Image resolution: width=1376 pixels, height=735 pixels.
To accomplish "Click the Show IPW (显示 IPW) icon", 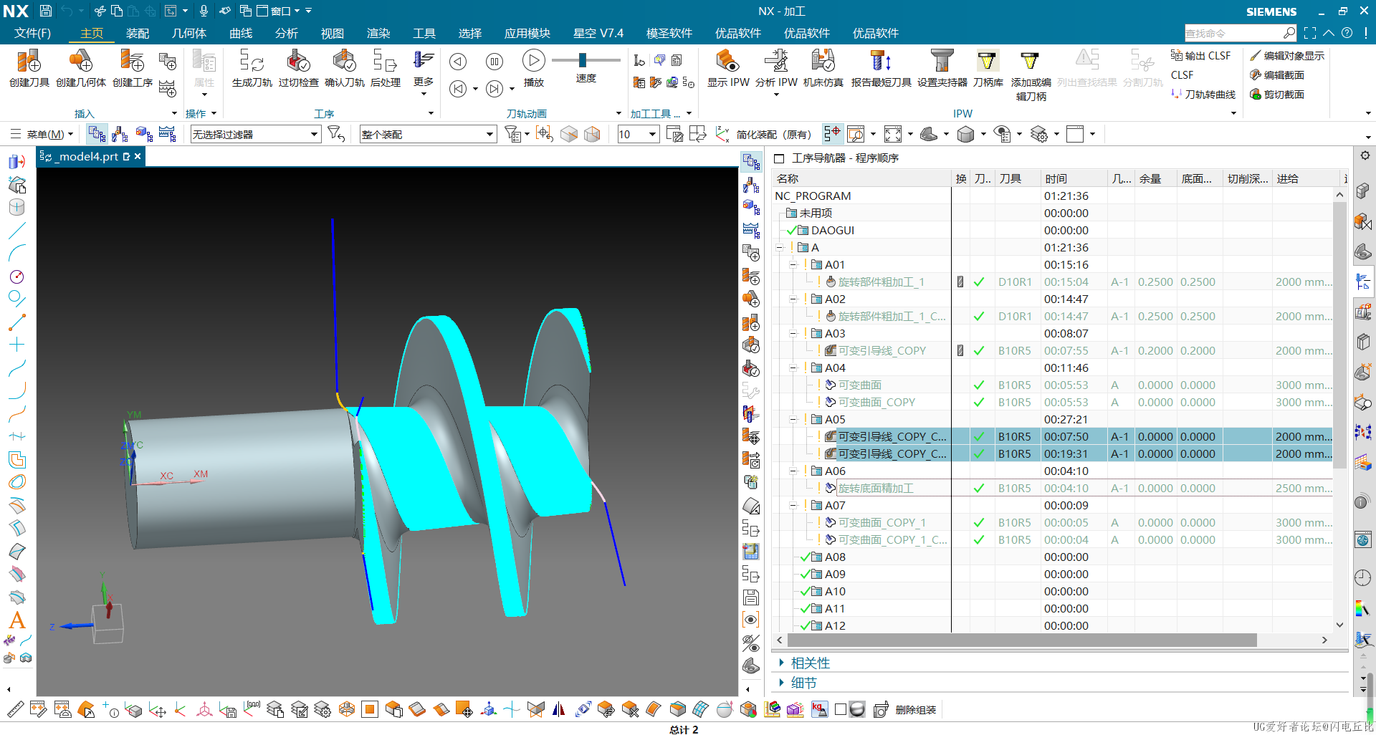I will click(728, 62).
